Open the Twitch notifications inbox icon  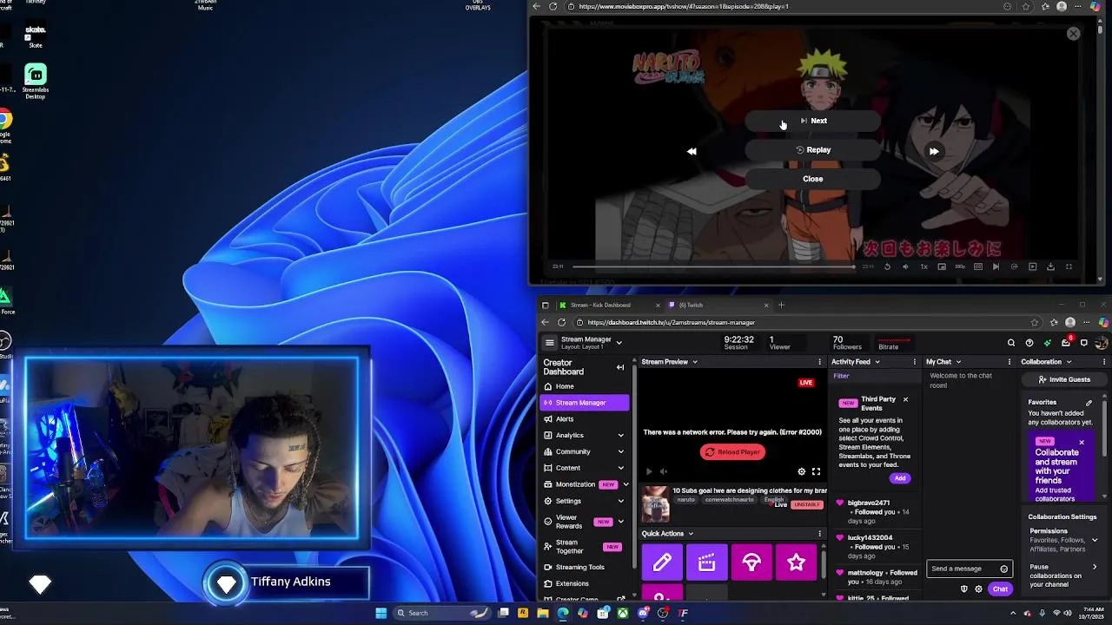tap(1066, 343)
